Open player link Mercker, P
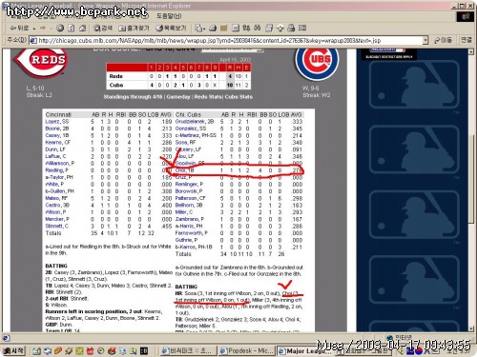The width and height of the screenshot is (477, 357). 57,219
